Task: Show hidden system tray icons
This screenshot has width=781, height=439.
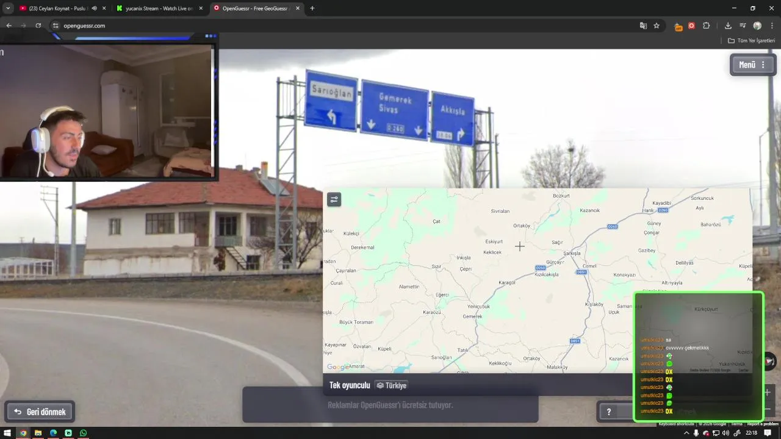Action: [686, 433]
